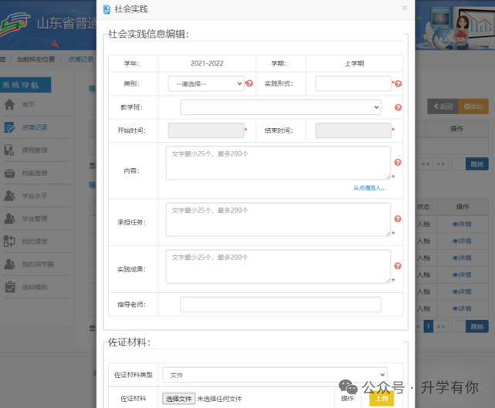Open 学业水平 in the sidebar menu

(x=35, y=196)
